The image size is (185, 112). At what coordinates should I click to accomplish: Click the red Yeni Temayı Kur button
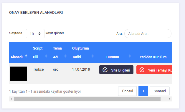click(x=154, y=70)
